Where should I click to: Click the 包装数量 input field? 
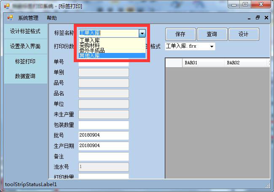(x=103, y=125)
